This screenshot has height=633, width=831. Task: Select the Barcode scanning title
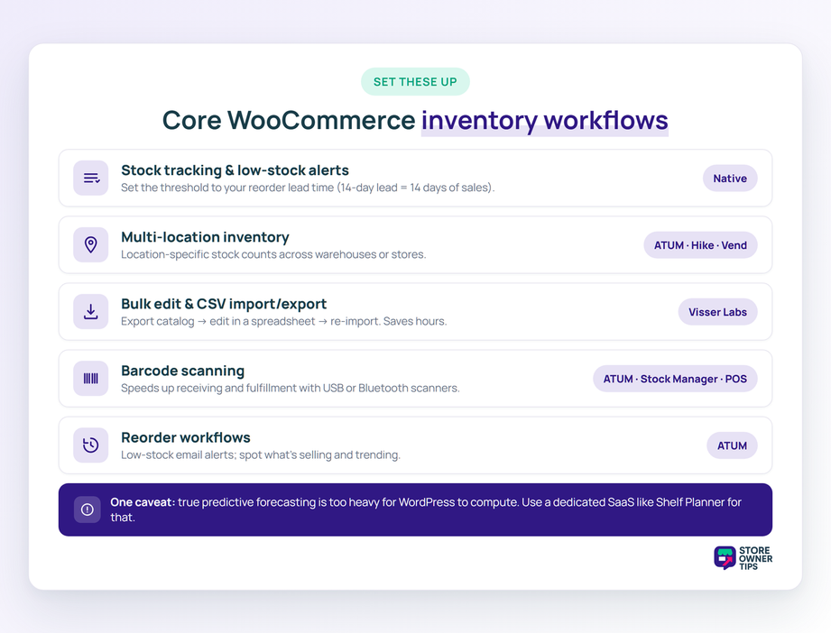(x=183, y=371)
